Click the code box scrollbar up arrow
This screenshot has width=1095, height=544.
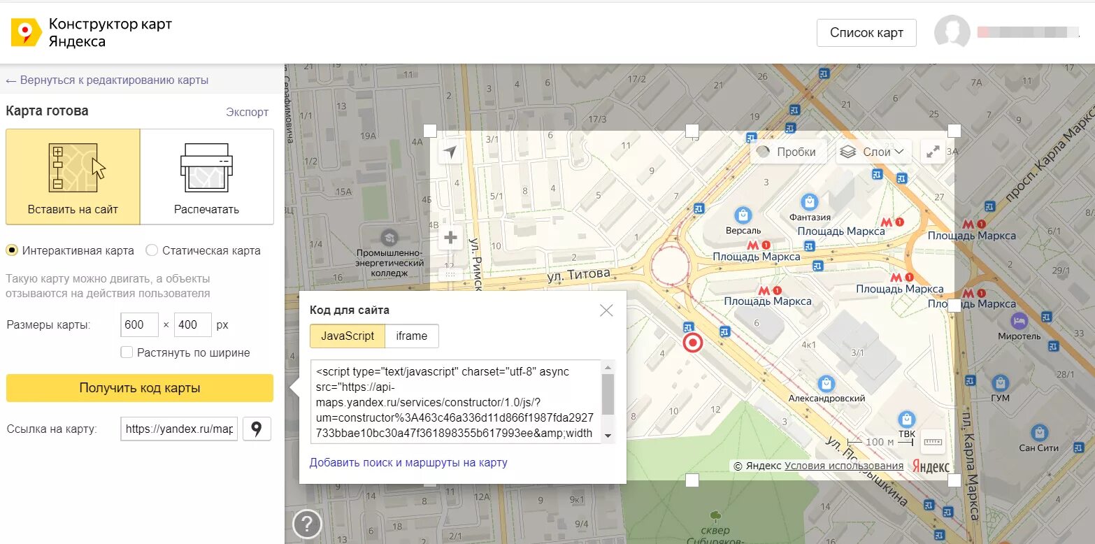tap(608, 367)
